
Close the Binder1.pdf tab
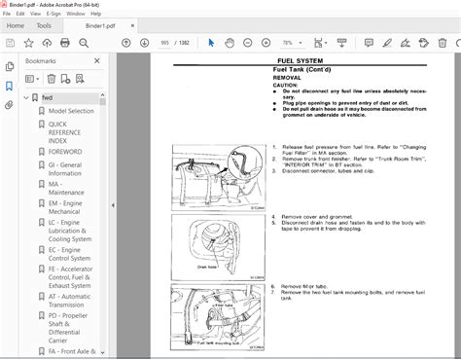pyautogui.click(x=132, y=25)
